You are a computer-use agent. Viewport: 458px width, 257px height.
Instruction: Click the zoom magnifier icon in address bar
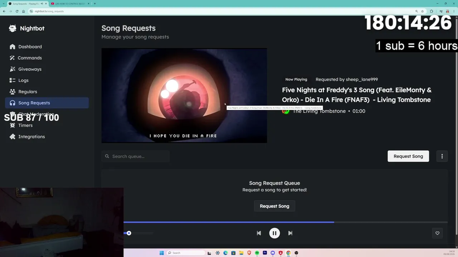click(x=416, y=11)
